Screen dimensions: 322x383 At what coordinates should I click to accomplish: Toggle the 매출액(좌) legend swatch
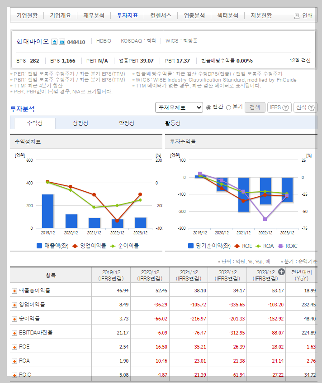tap(39, 246)
